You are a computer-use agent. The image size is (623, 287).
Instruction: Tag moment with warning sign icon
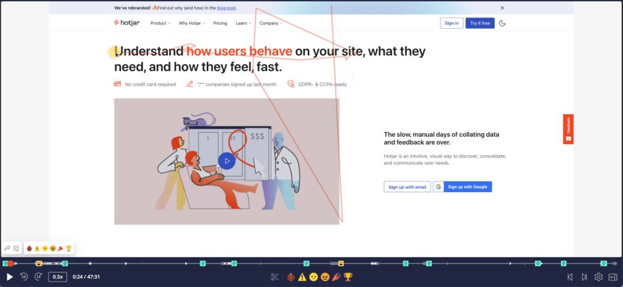[302, 277]
